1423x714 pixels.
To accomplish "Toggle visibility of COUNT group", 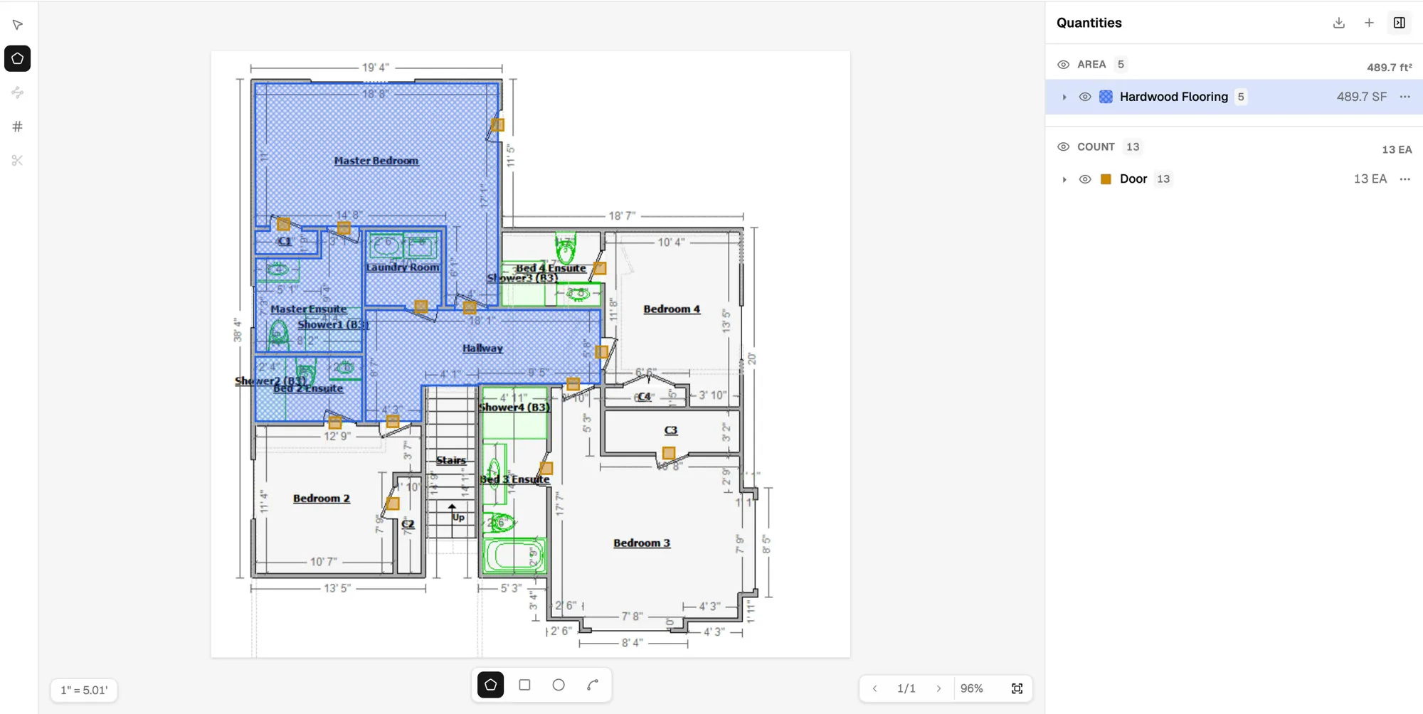I will 1064,147.
